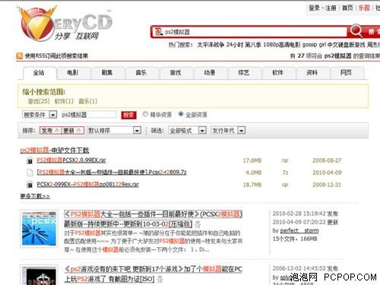
Task: Toggle sort by 发布 order
Action: pyautogui.click(x=50, y=131)
